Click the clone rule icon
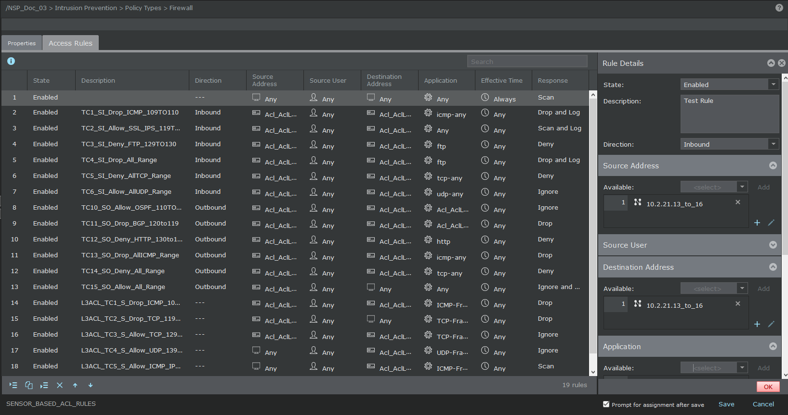This screenshot has height=415, width=788. [x=29, y=385]
